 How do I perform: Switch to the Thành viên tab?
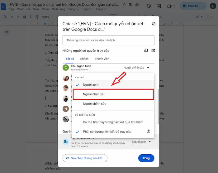[x=102, y=59]
